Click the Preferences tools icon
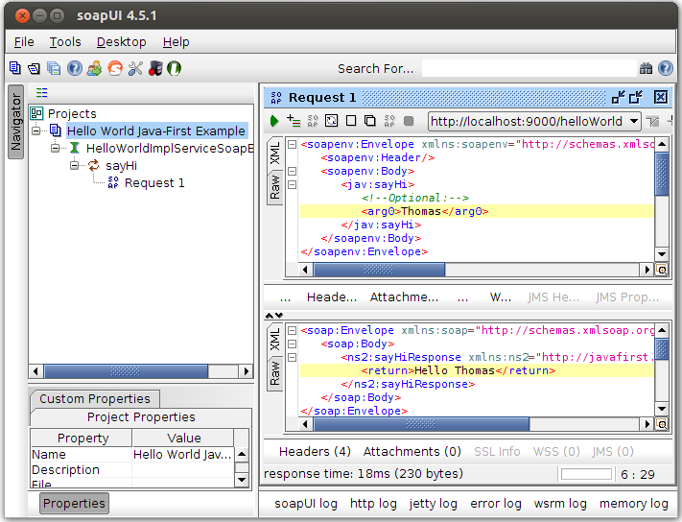This screenshot has height=522, width=682. coord(135,68)
